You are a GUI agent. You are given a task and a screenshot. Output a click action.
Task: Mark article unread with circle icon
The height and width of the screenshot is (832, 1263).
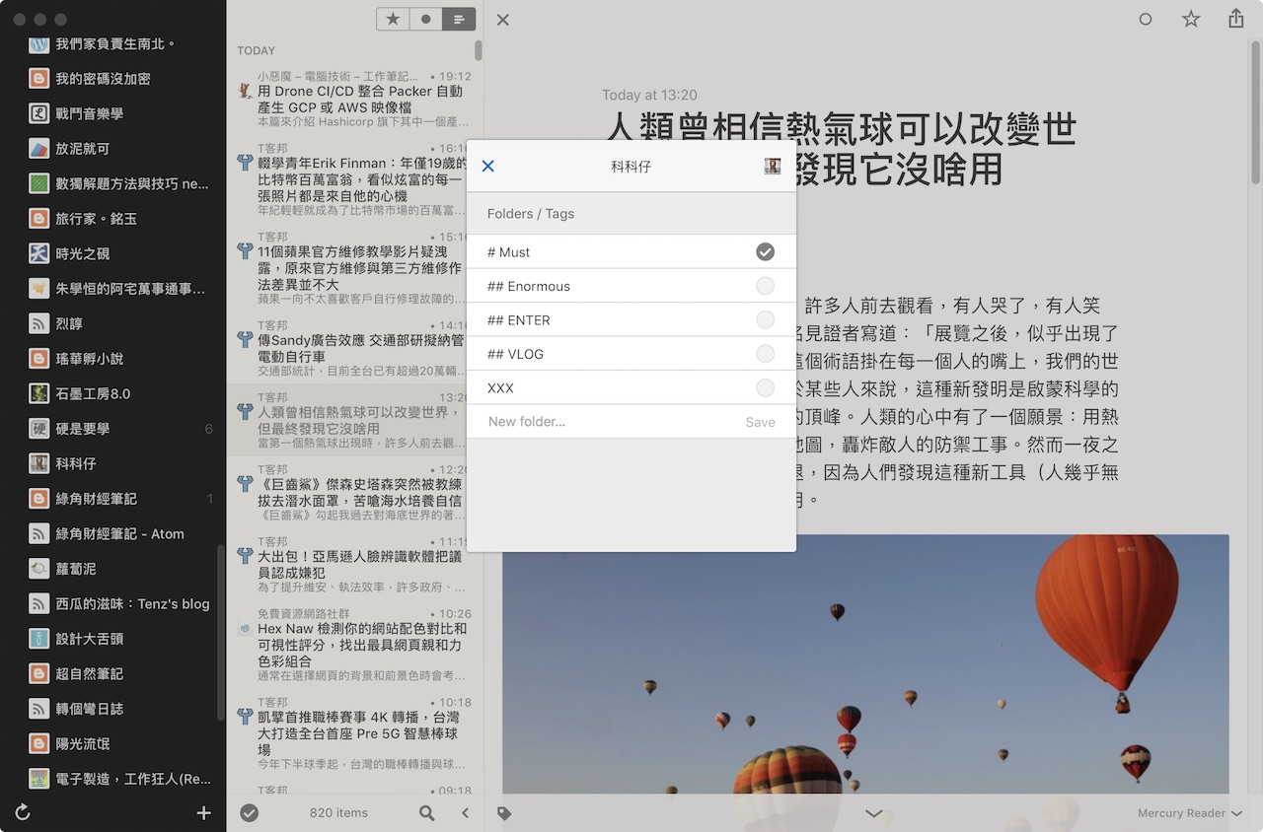pyautogui.click(x=1146, y=20)
